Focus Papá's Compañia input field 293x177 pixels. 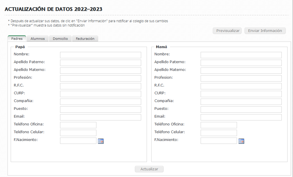click(100, 102)
